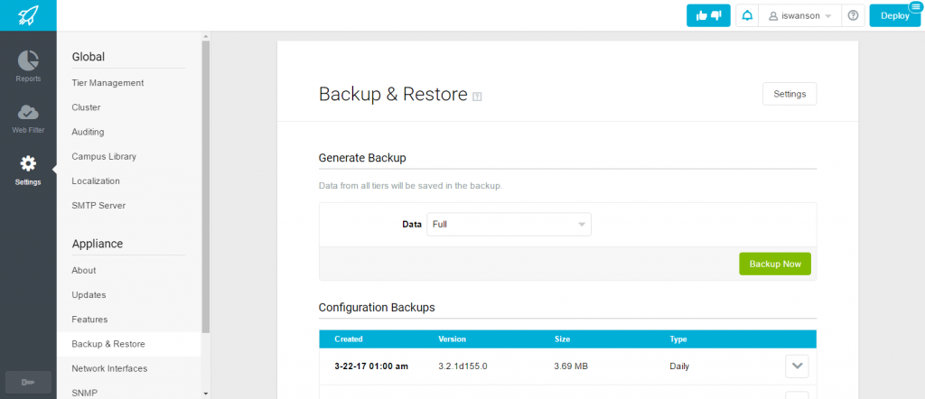Click the thumbs up/down feedback button

pyautogui.click(x=708, y=16)
